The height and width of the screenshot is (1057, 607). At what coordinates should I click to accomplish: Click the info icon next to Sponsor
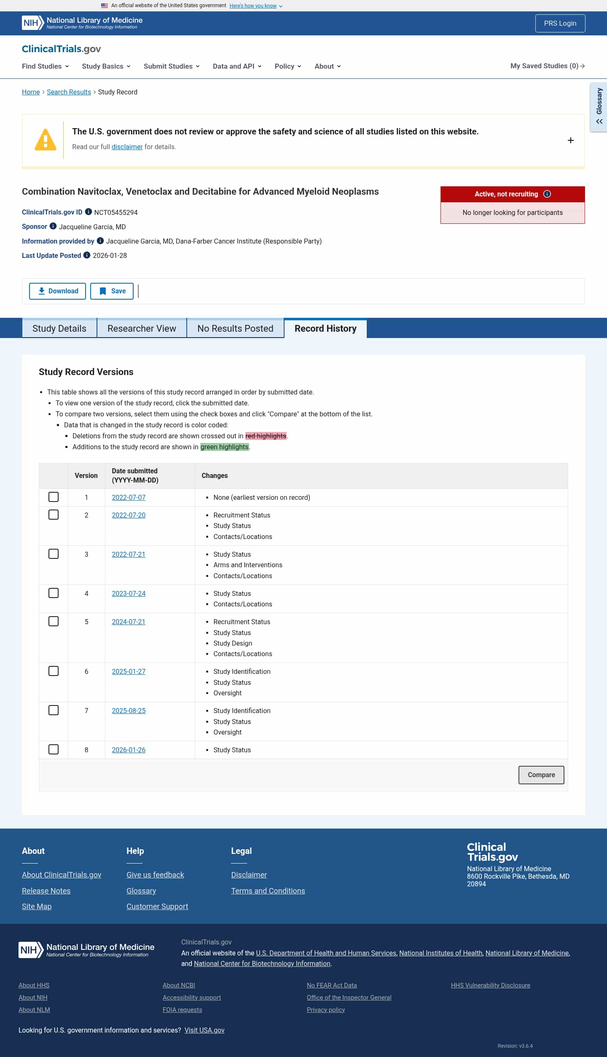click(x=53, y=226)
